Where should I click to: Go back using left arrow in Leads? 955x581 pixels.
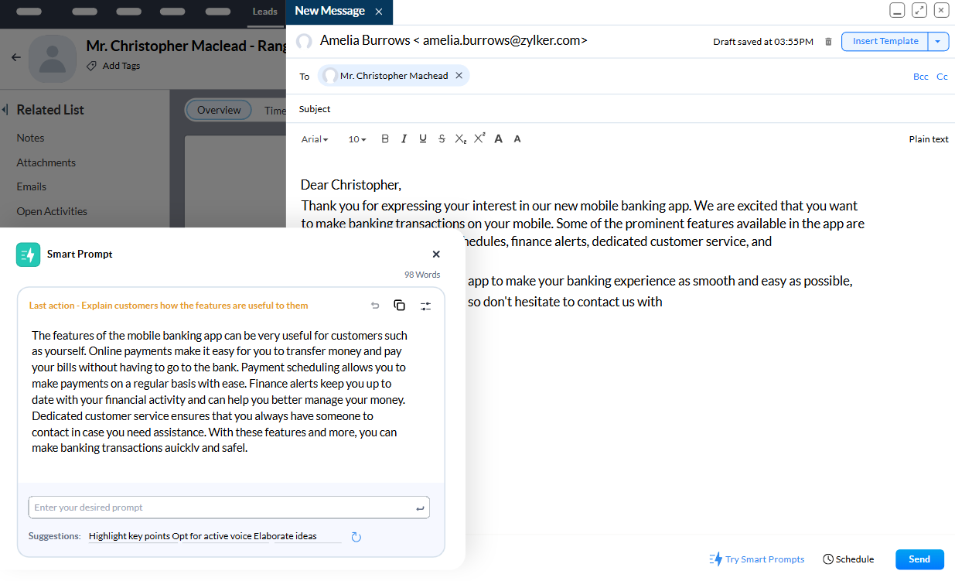click(x=16, y=57)
